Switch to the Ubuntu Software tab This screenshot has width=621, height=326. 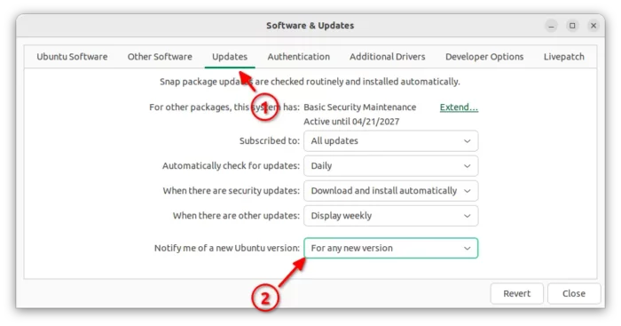tap(72, 57)
